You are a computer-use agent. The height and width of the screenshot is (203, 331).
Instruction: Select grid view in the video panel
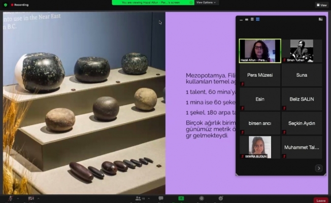click(x=258, y=19)
